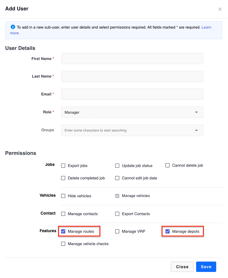
Task: Check the Hide vehicles checkbox
Action: 63,196
